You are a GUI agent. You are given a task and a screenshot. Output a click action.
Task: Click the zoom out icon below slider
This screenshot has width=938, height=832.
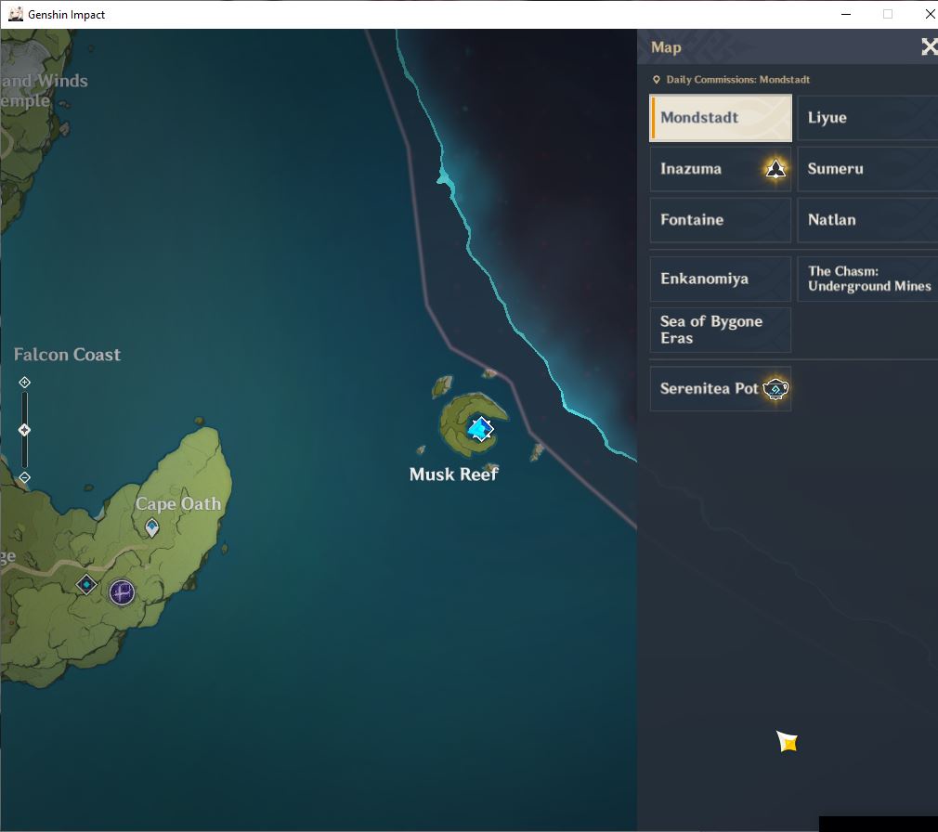click(x=24, y=477)
